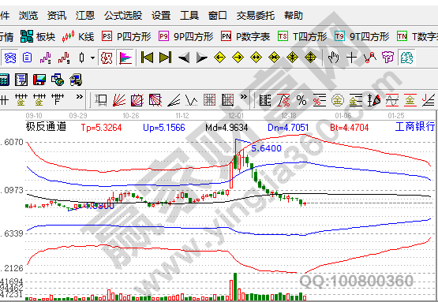Click the yellow diamond horizontal expand icon

click(256, 58)
